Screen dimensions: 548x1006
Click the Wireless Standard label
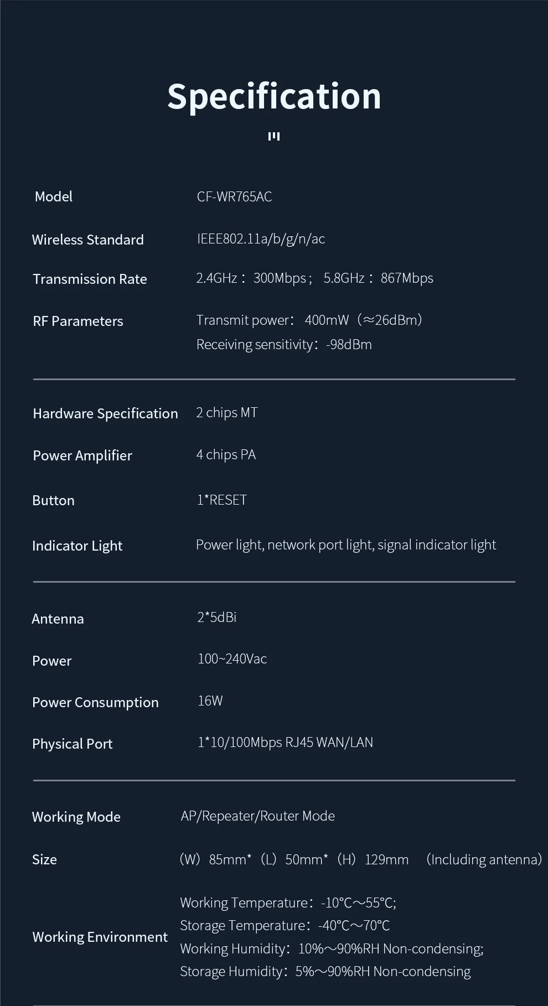[87, 240]
